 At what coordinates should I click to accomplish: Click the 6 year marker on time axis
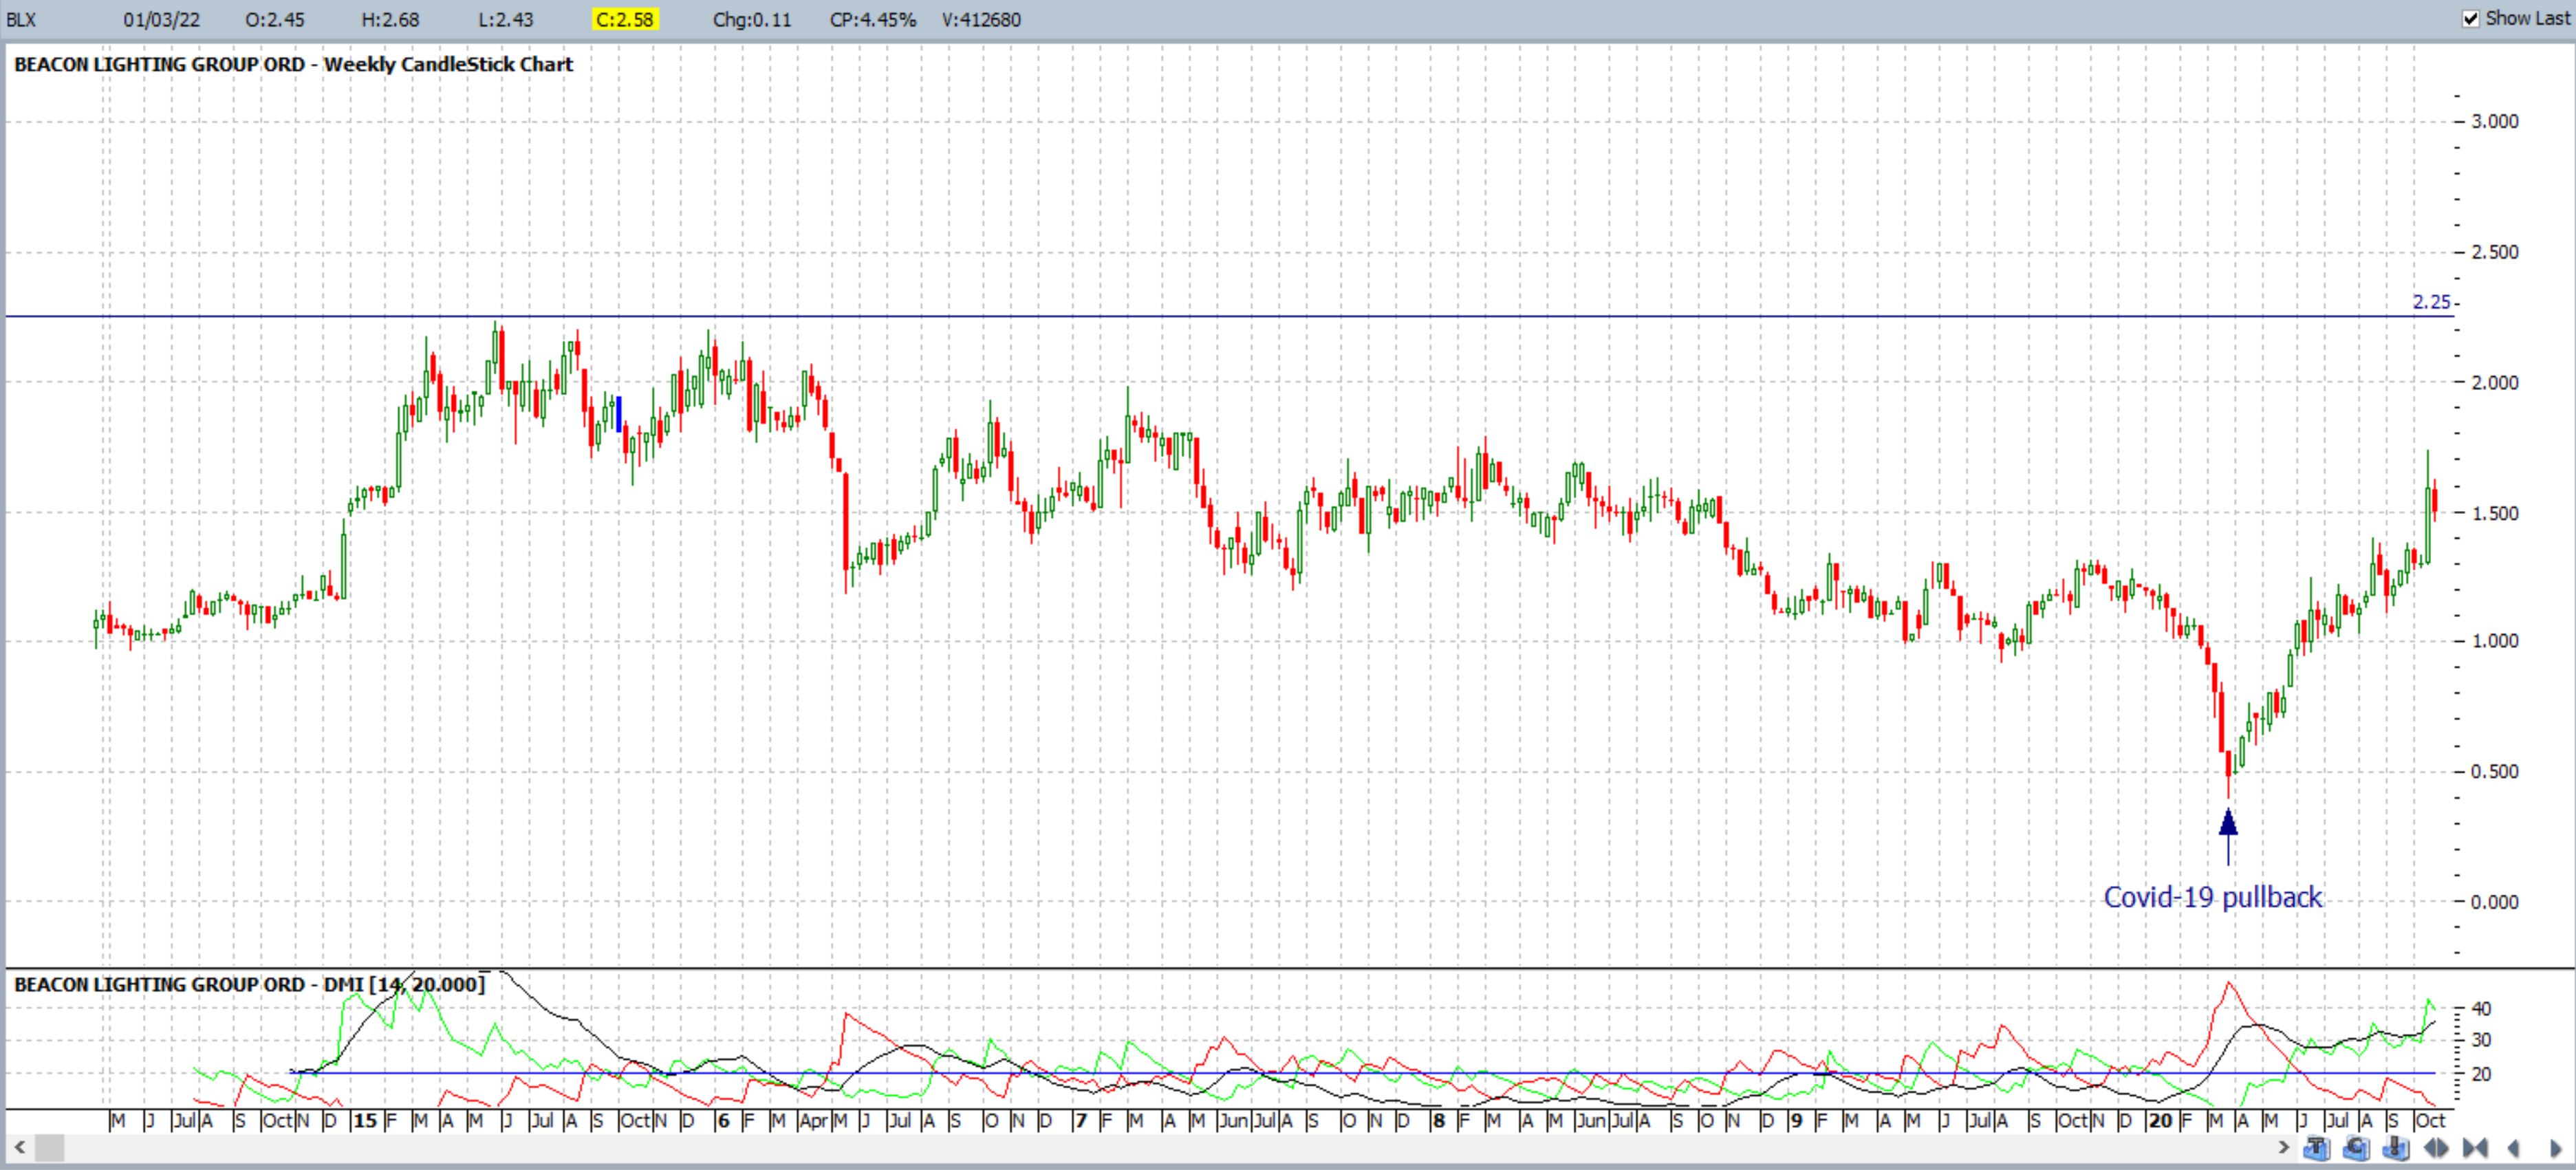click(724, 1121)
